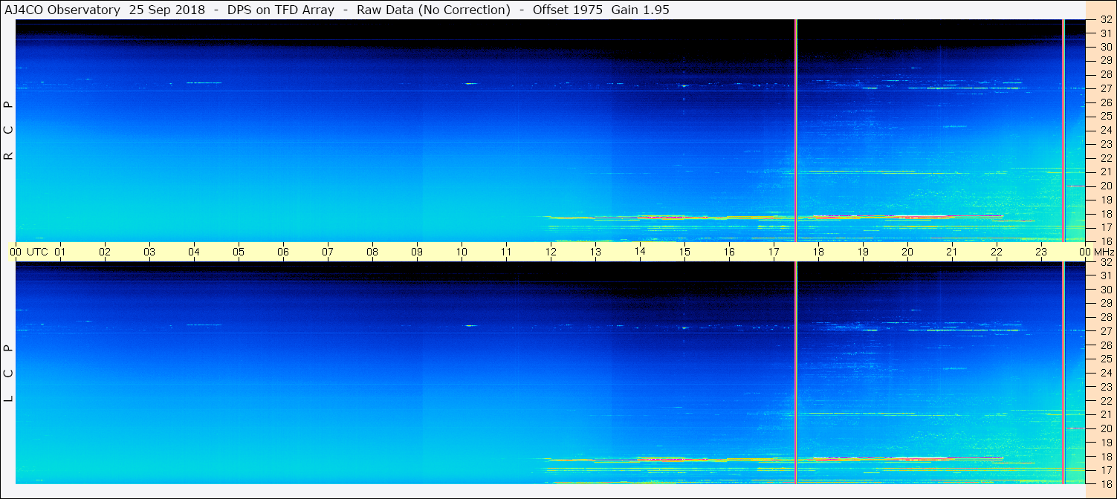This screenshot has width=1117, height=499.
Task: Select 23 MHz tick in LCP panel
Action: coord(1106,387)
